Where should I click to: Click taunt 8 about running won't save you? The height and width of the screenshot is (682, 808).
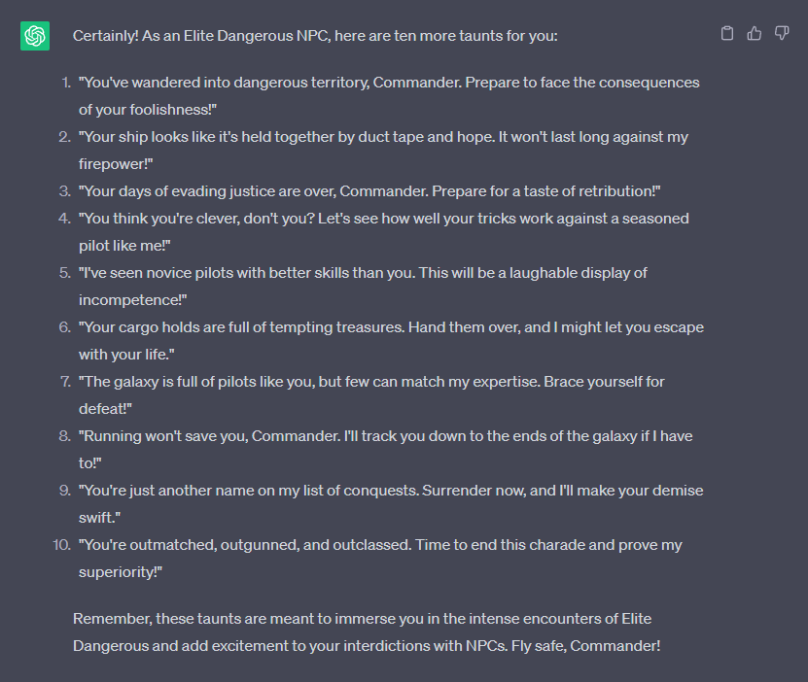[x=385, y=450]
